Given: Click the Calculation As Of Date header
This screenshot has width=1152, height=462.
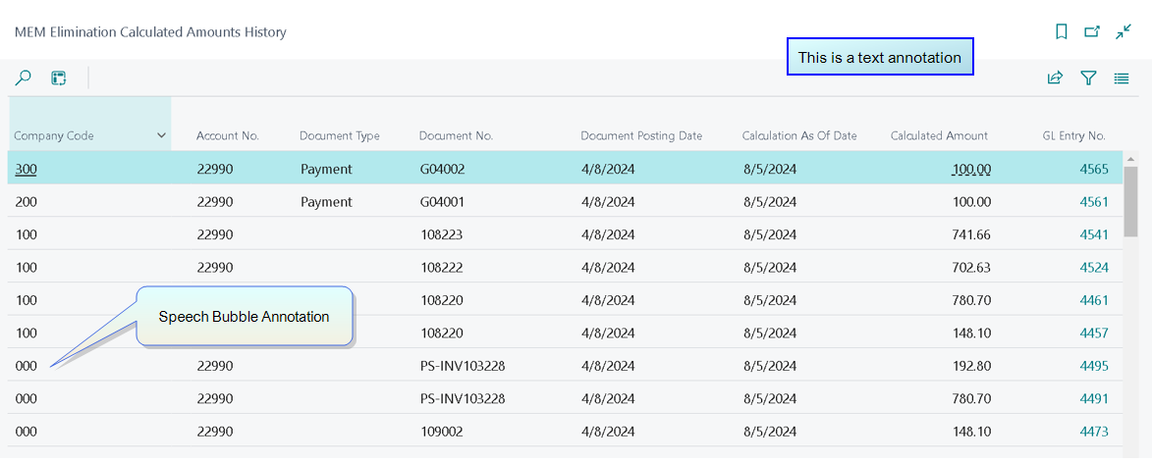Looking at the screenshot, I should point(799,135).
